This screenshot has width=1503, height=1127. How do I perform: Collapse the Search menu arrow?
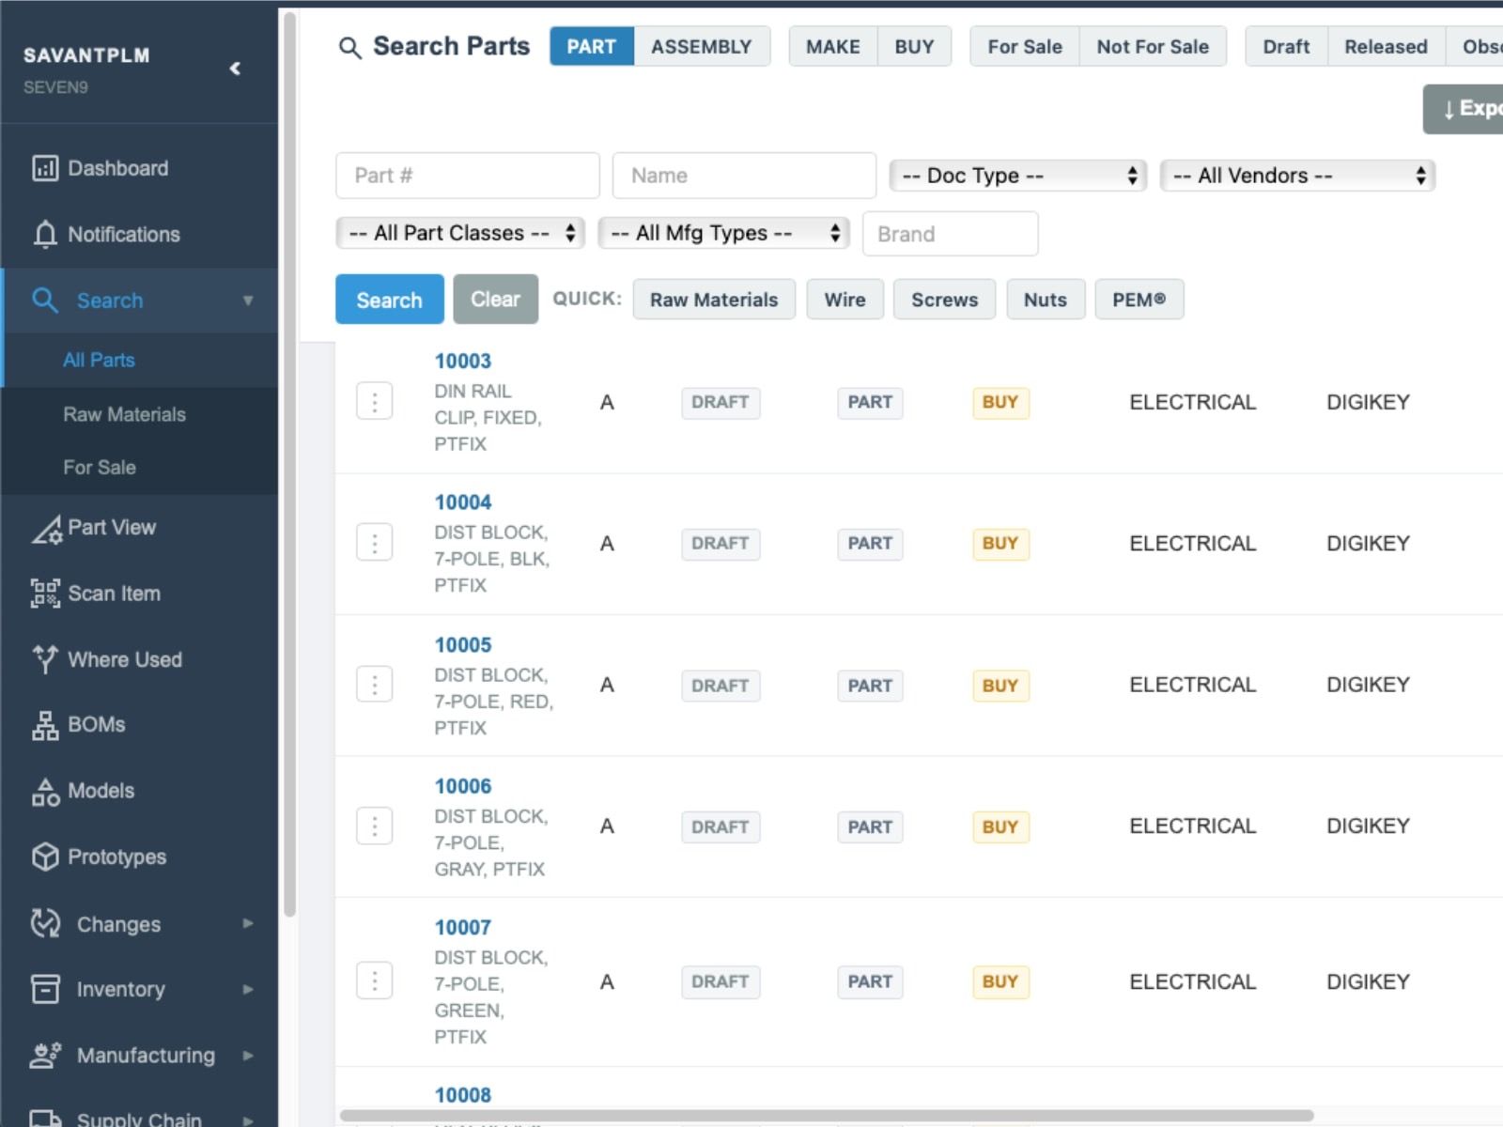click(x=248, y=301)
